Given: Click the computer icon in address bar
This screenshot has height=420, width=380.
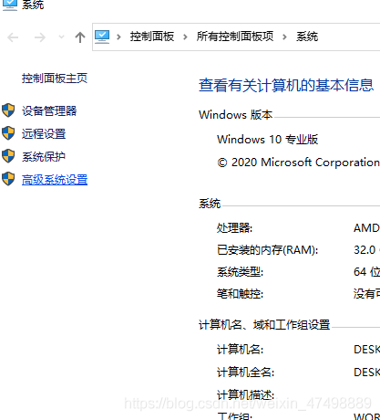Looking at the screenshot, I should click(102, 37).
